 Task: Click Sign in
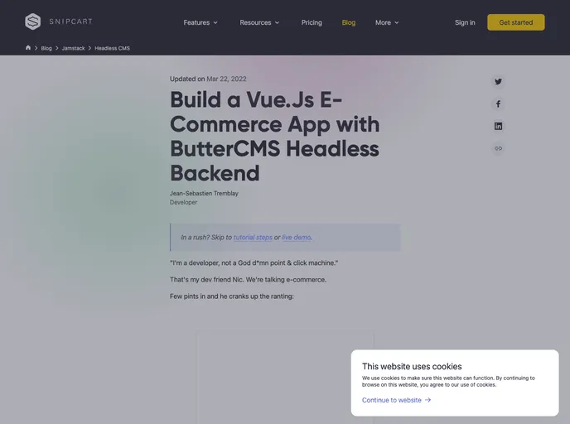coord(465,22)
